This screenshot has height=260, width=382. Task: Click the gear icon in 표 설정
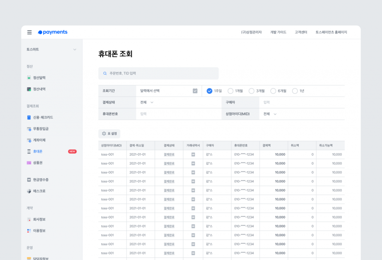click(104, 134)
